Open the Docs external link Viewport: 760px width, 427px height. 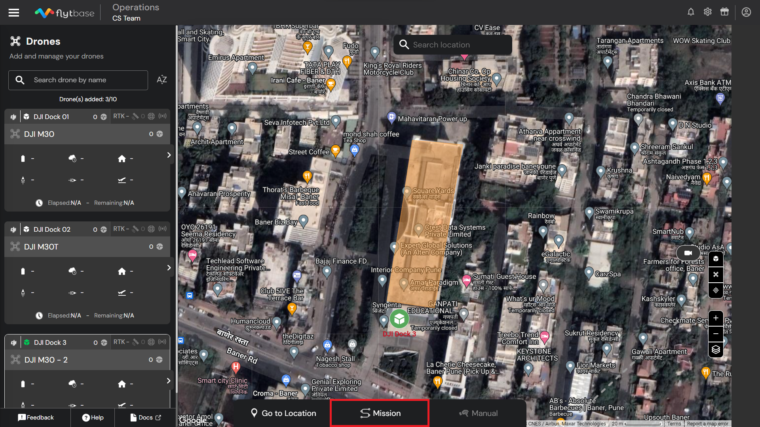(146, 418)
